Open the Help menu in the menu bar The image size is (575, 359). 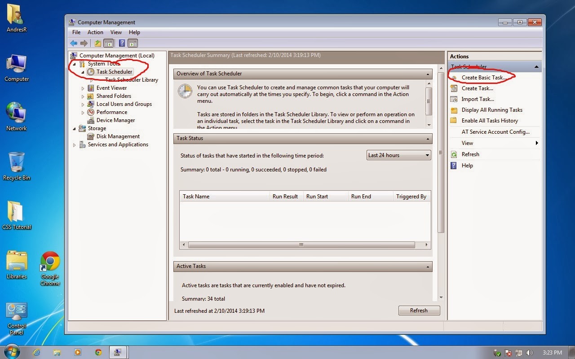point(134,32)
